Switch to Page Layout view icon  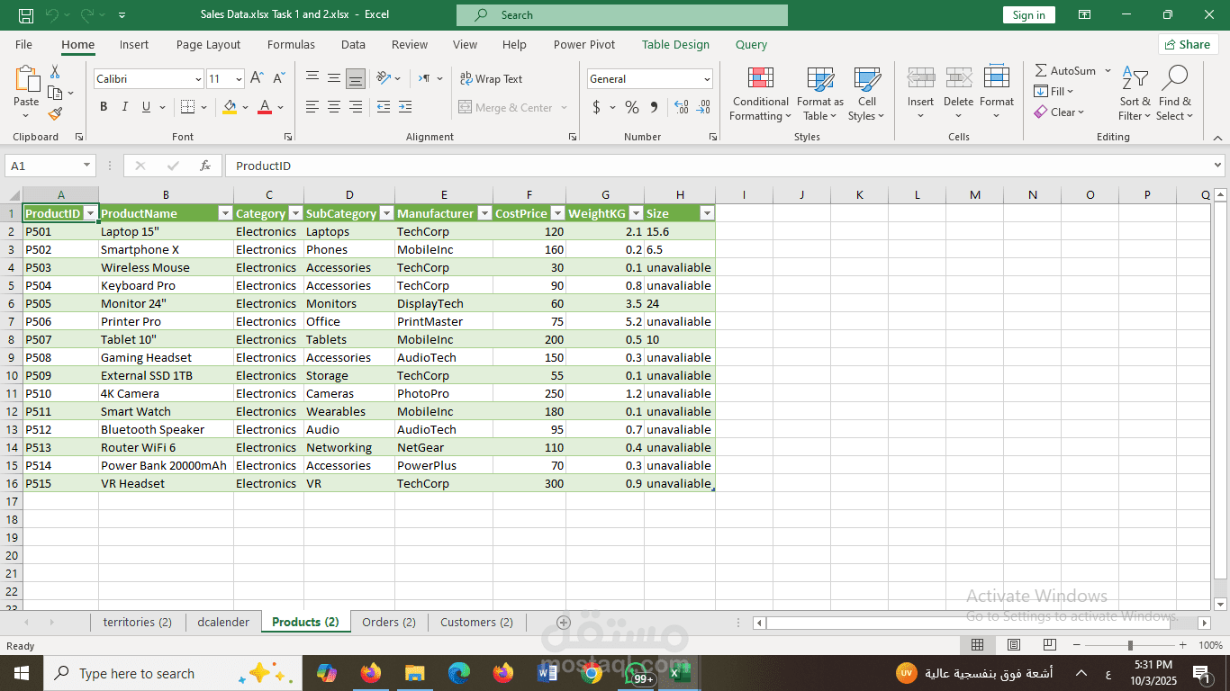tap(1014, 645)
